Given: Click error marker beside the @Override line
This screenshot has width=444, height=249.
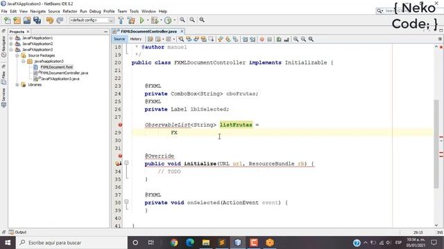Looking at the screenshot, I should [120, 156].
